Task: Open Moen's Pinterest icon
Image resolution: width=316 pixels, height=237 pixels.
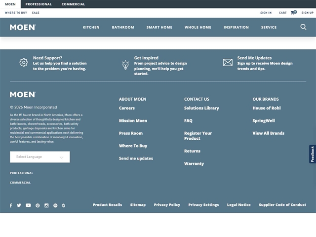Action: [x=38, y=205]
